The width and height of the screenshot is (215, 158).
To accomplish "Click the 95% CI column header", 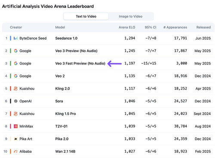I will pyautogui.click(x=150, y=27).
